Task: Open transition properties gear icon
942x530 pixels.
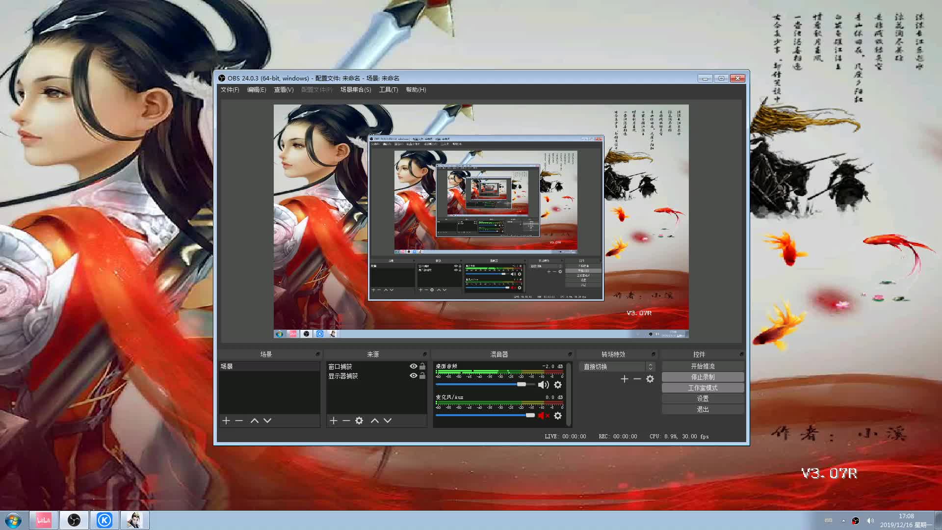Action: (x=650, y=379)
